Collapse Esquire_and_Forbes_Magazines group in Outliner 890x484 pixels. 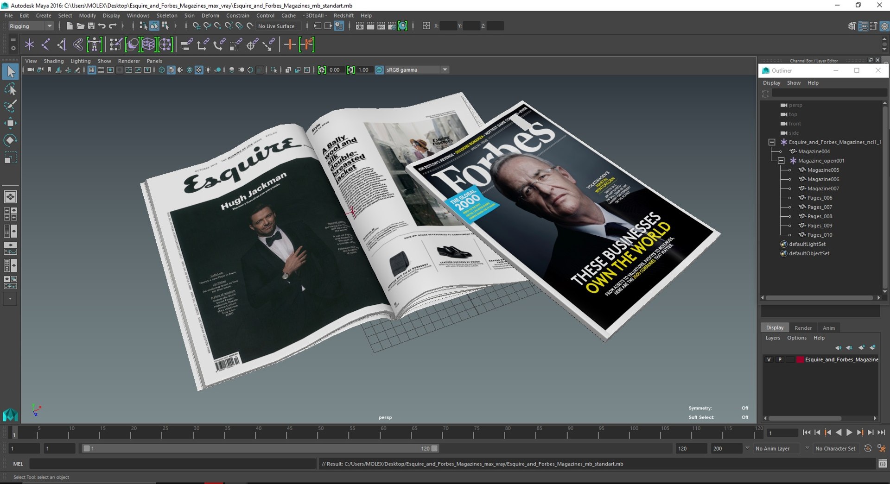pyautogui.click(x=772, y=142)
